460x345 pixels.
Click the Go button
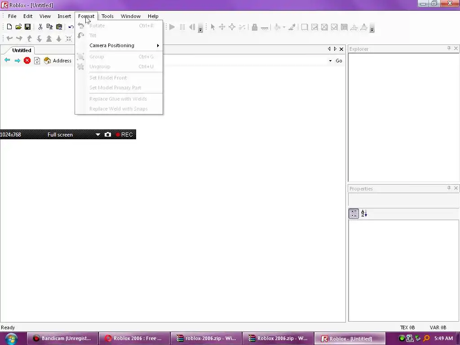[x=339, y=61]
